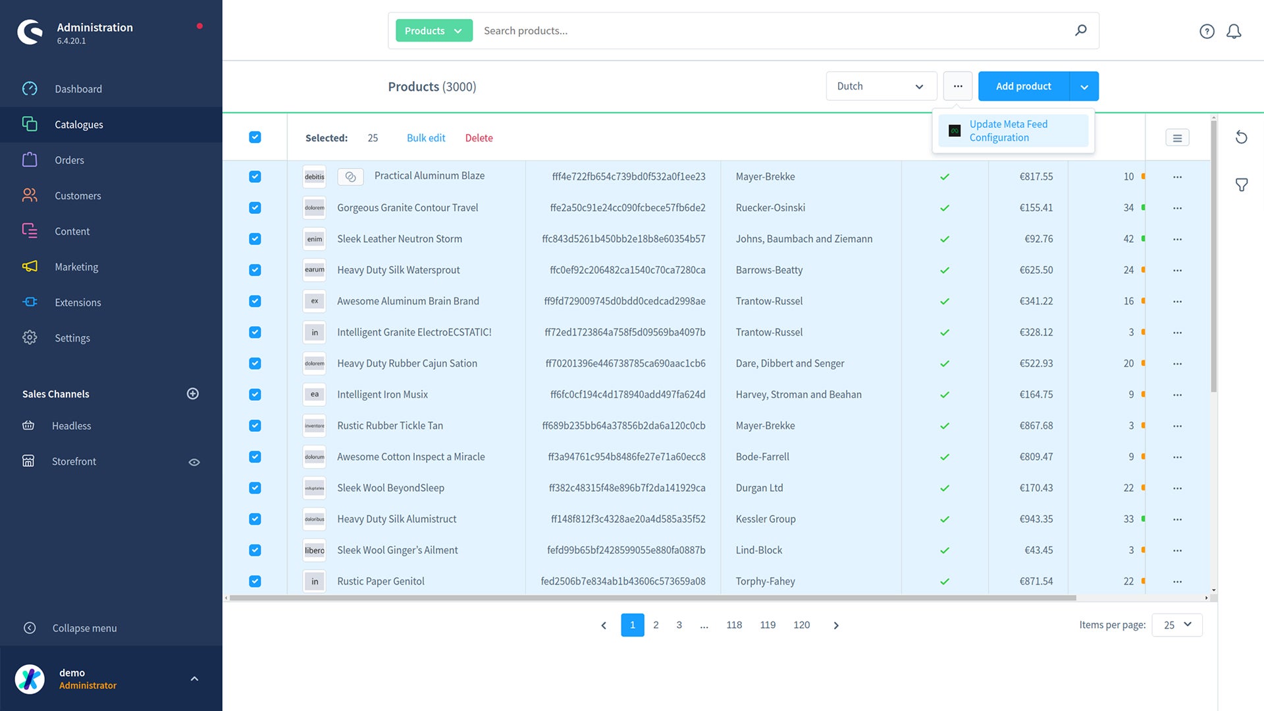Open the help question mark icon
1264x711 pixels.
(1207, 31)
